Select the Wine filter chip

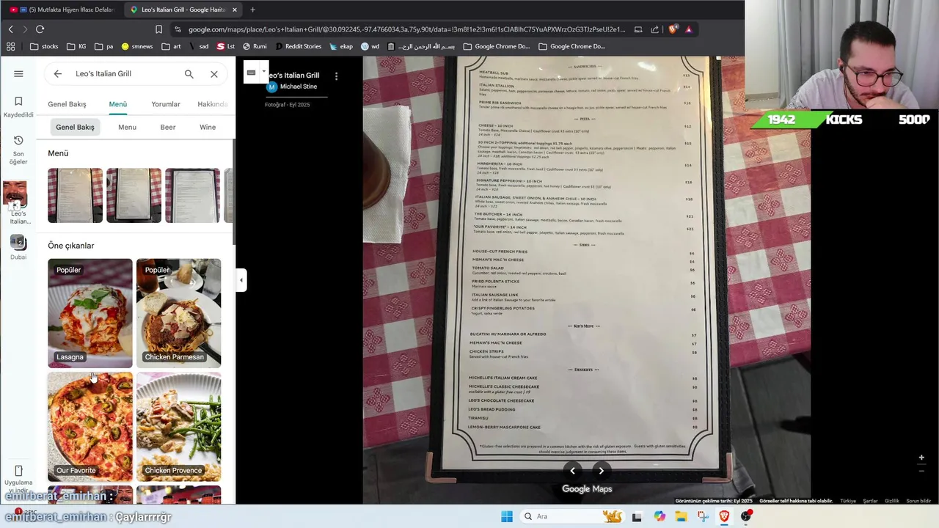tap(208, 127)
